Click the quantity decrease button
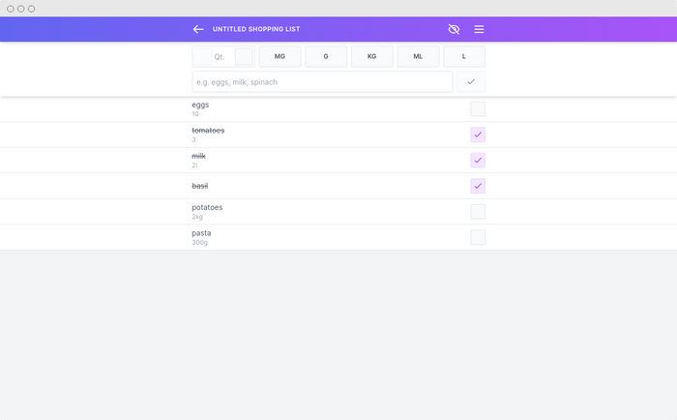This screenshot has width=677, height=420. 202,57
